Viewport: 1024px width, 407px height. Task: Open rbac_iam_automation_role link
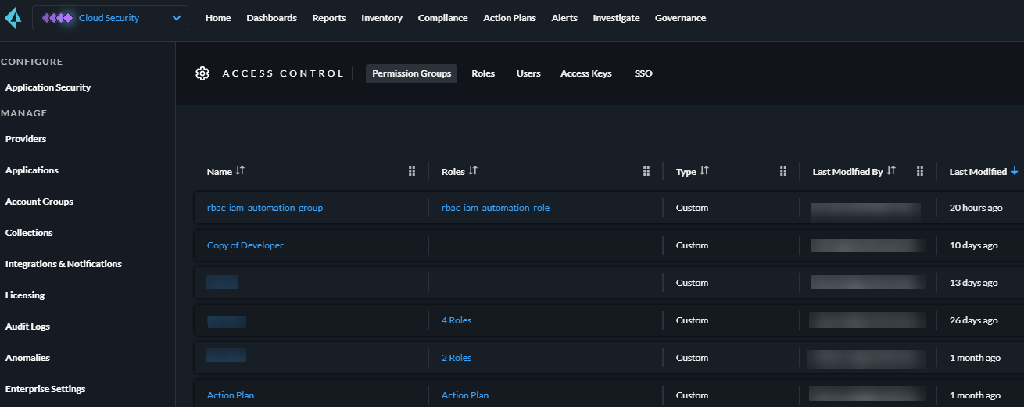coord(496,208)
